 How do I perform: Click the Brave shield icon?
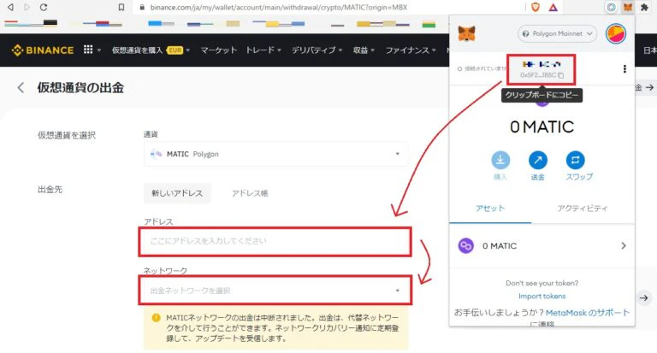[x=536, y=7]
